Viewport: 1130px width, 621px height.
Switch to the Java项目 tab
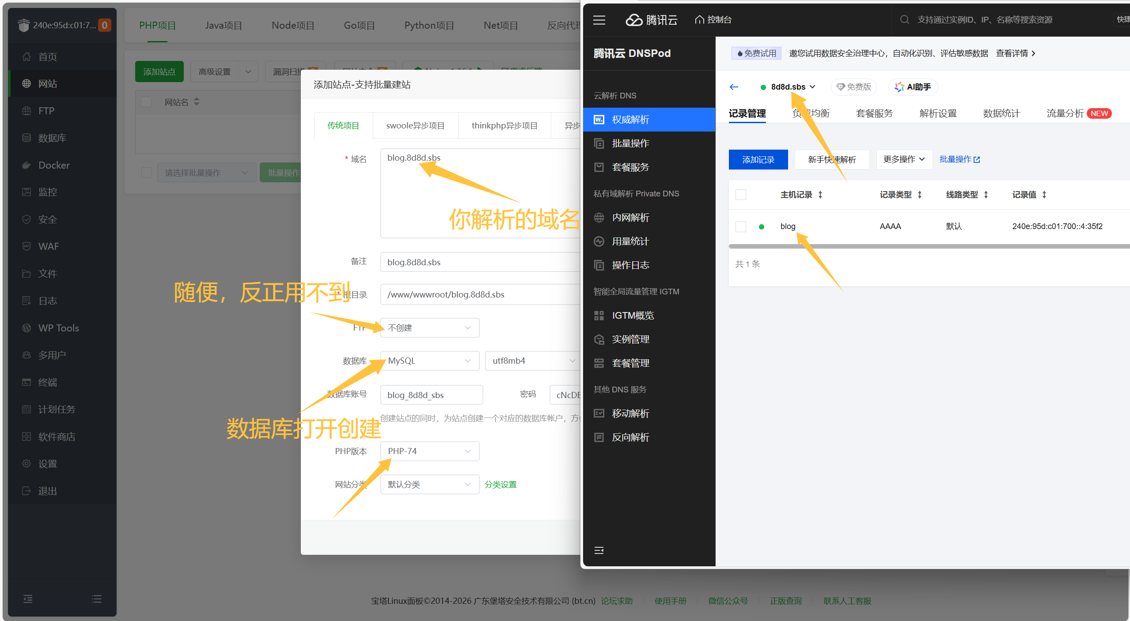pos(223,25)
